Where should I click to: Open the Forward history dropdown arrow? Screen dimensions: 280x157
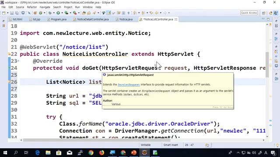pos(169,13)
